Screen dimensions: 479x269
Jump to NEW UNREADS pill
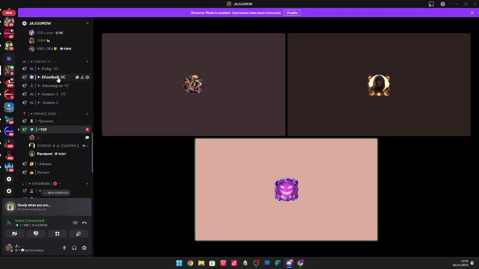pos(56,193)
